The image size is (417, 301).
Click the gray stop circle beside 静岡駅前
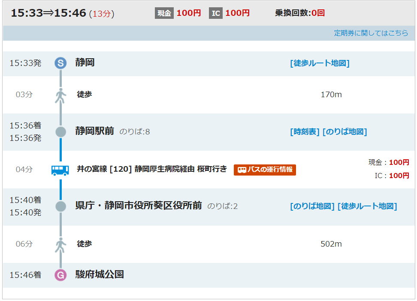(60, 132)
